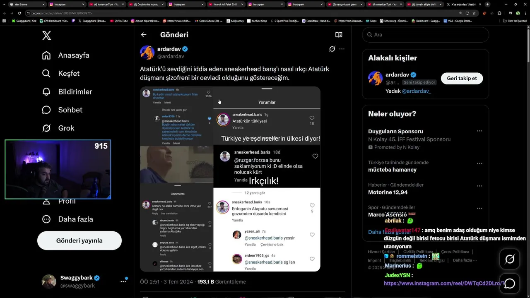Click the Grok icon on ardardav's post
This screenshot has height=298, width=530.
coord(332,49)
